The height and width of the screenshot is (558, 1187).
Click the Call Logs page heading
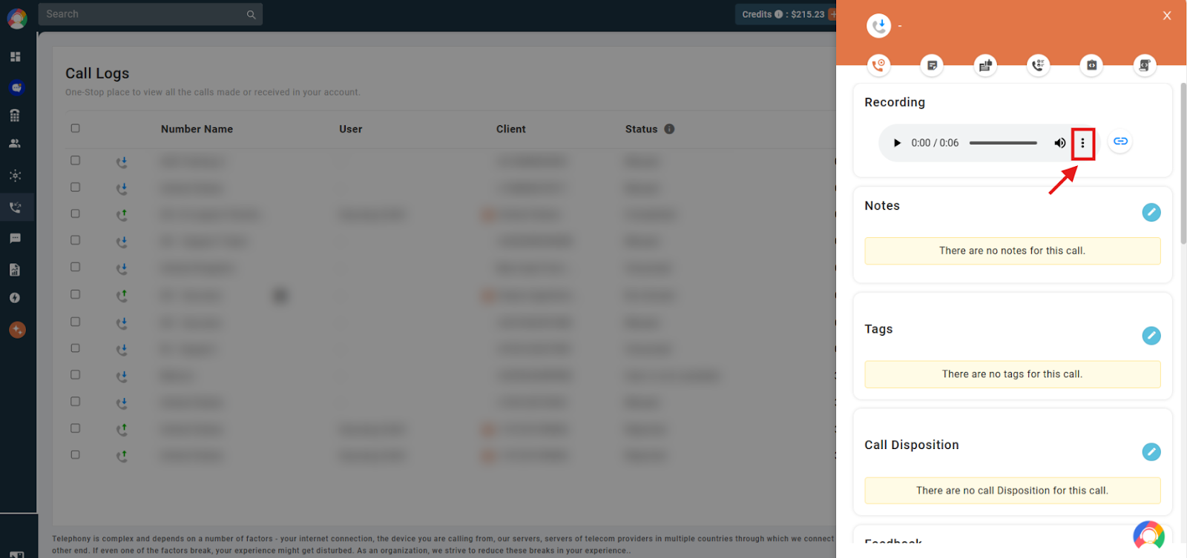click(x=97, y=73)
